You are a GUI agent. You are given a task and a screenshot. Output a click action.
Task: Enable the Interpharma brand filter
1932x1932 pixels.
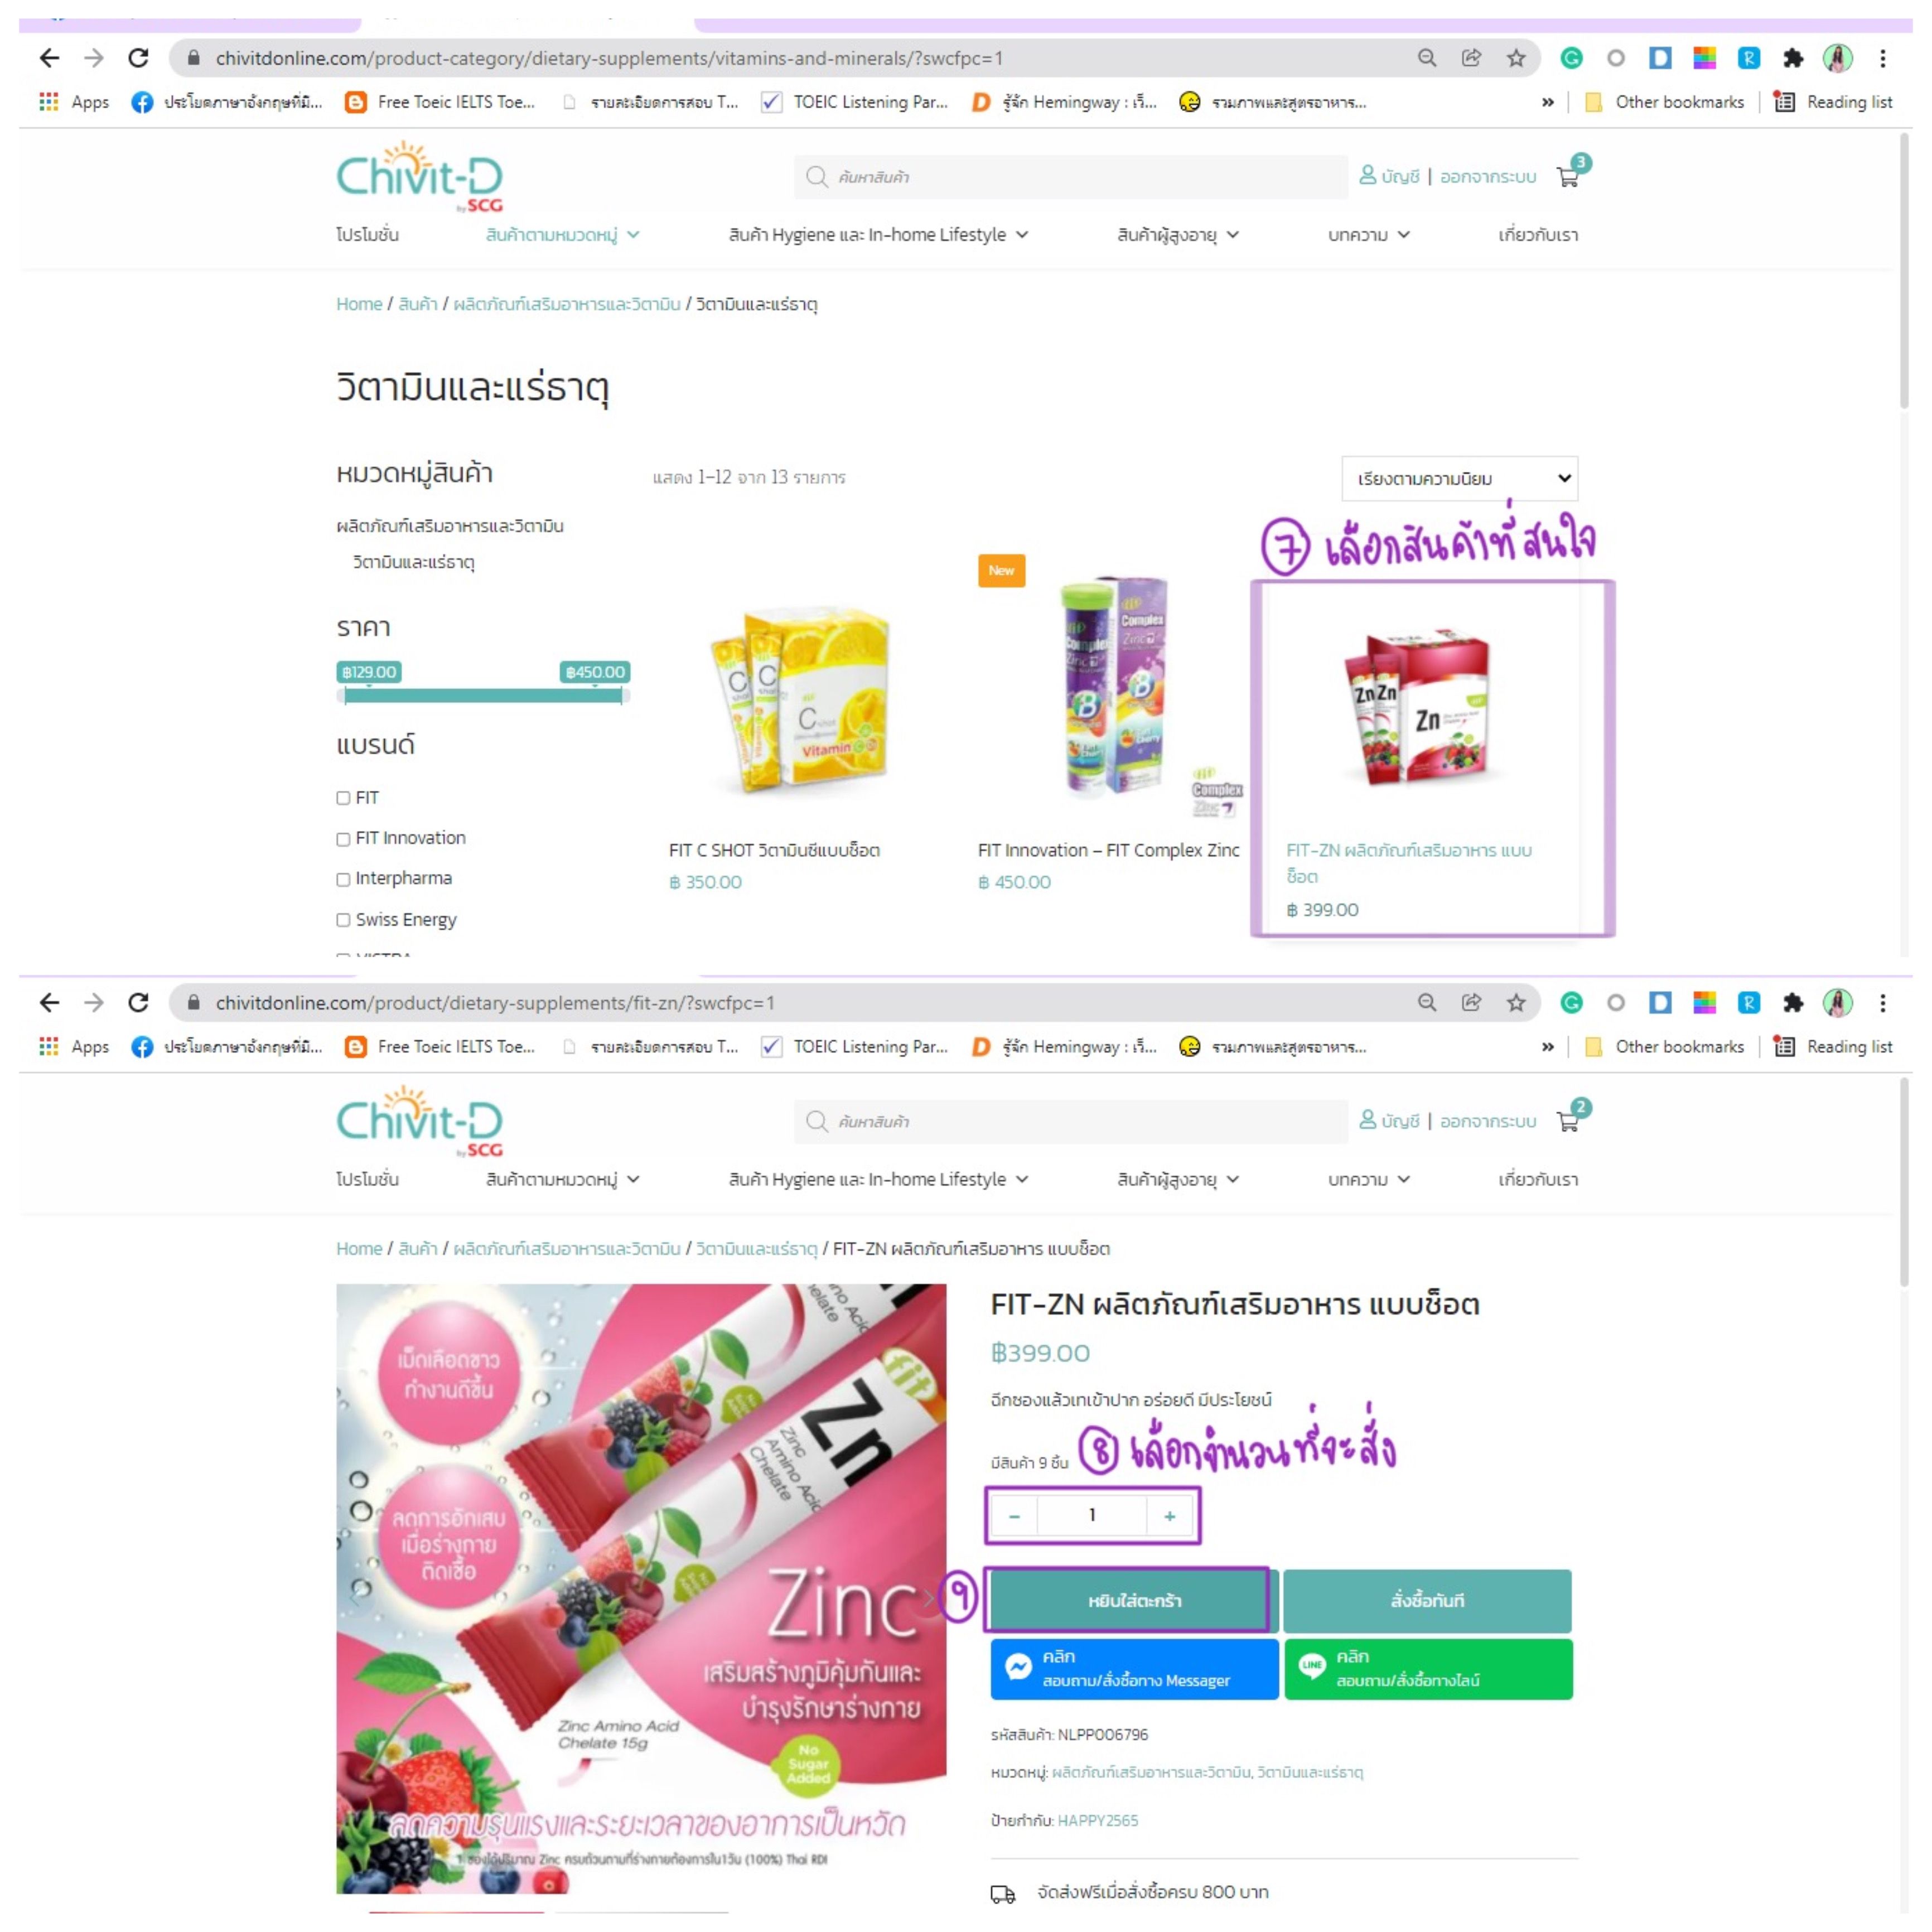pos(343,879)
